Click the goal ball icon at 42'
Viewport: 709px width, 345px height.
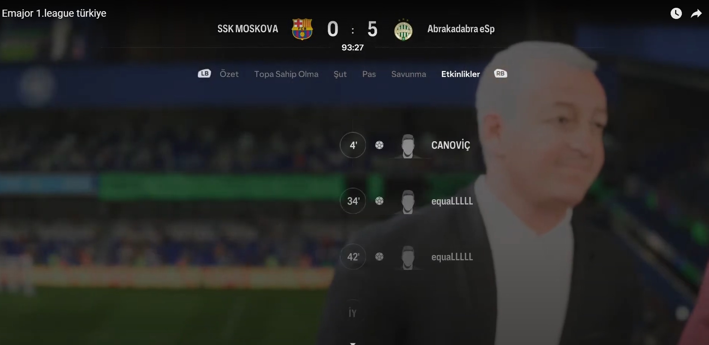(379, 257)
